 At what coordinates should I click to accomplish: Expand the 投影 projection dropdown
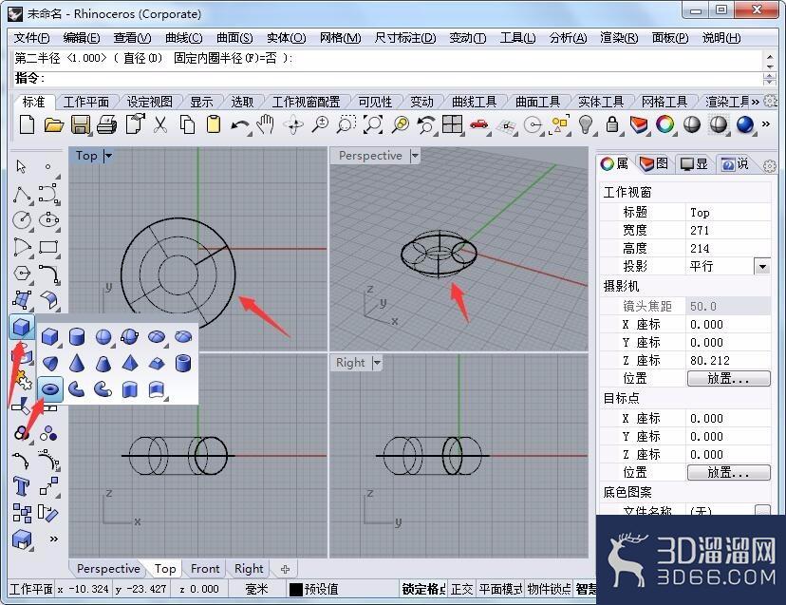(762, 266)
